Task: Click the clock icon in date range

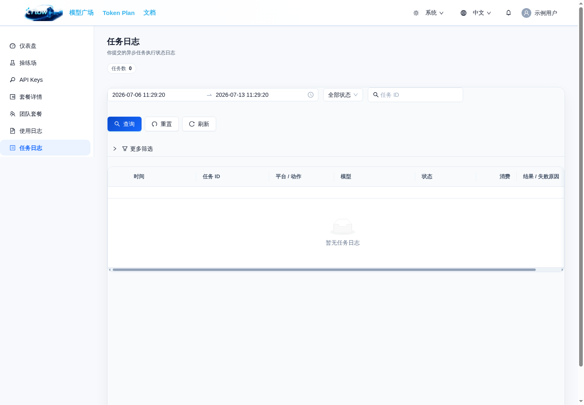Action: [311, 95]
